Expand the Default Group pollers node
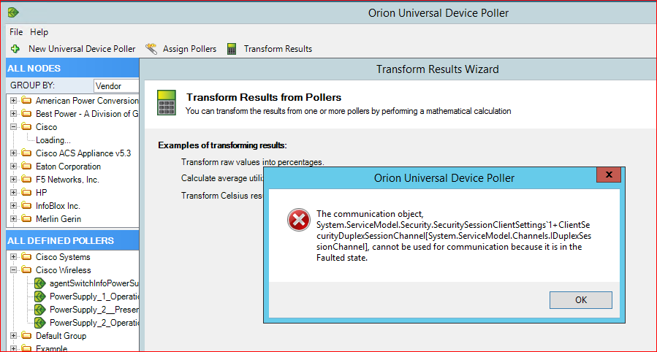This screenshot has height=352, width=657. 13,336
